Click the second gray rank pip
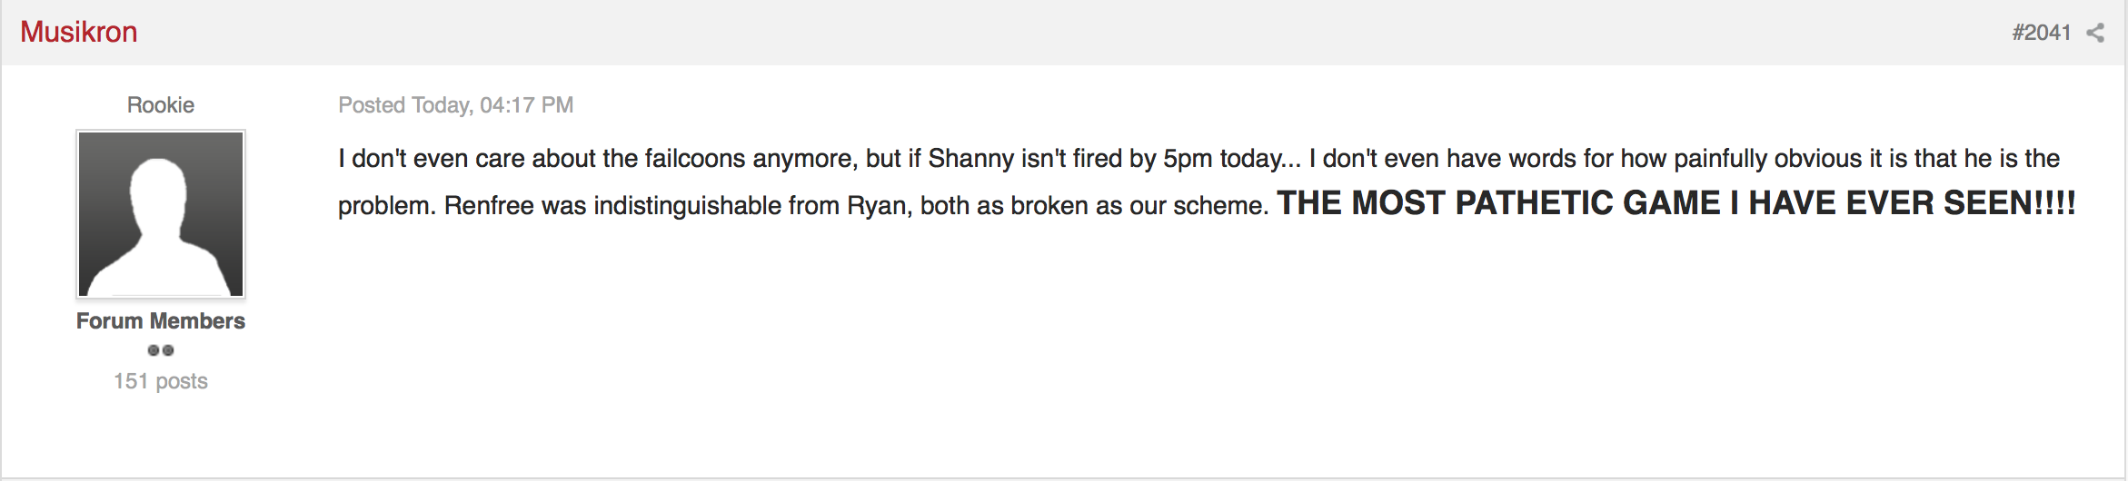The height and width of the screenshot is (481, 2128). point(168,350)
